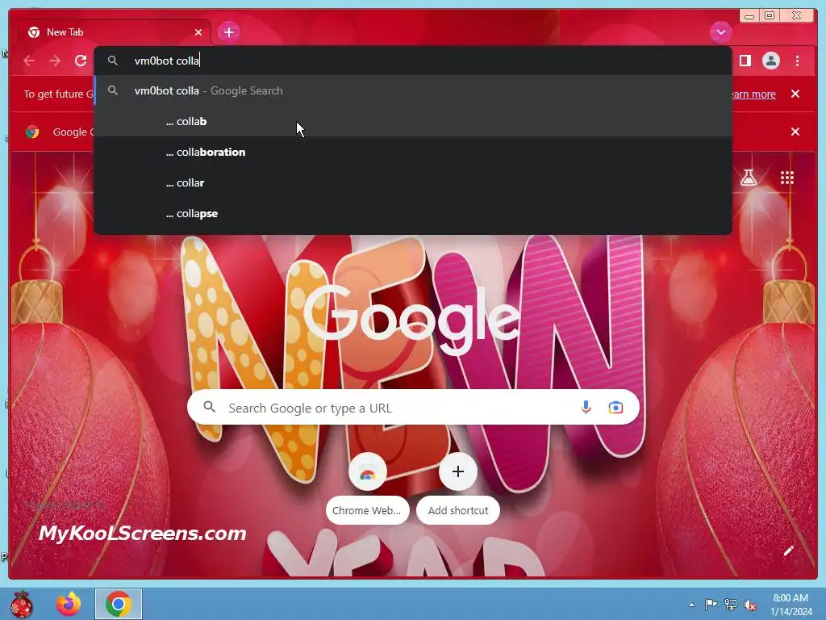Choose the 'collapse' suggestion

(413, 213)
